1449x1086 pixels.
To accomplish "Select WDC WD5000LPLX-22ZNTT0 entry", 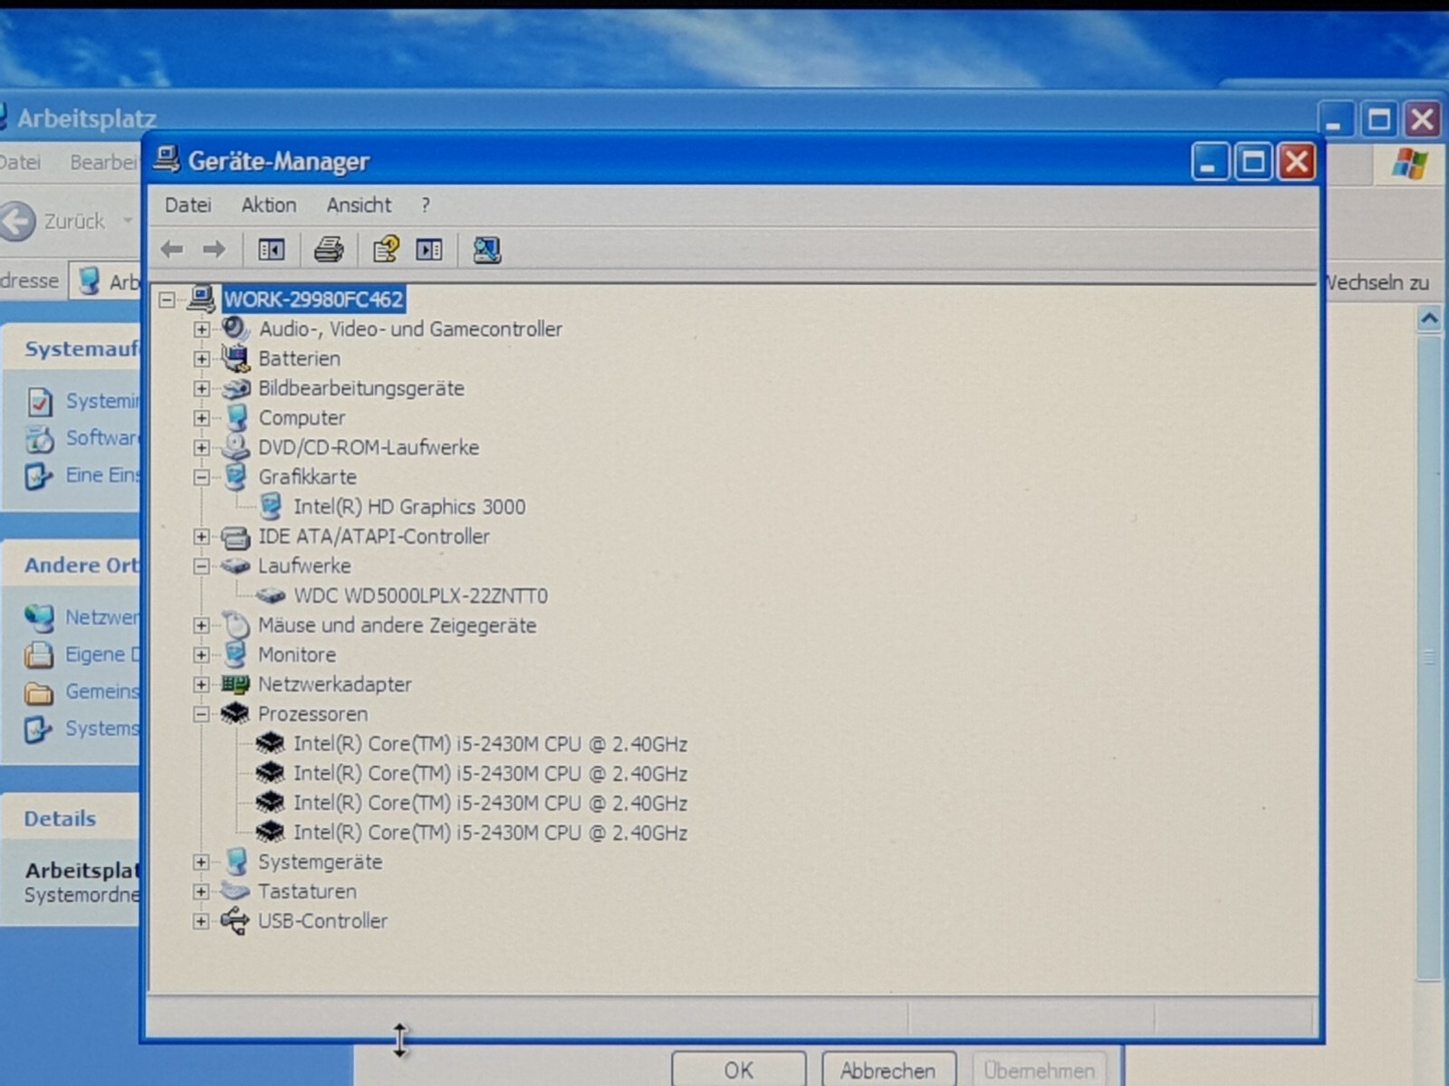I will click(x=420, y=595).
